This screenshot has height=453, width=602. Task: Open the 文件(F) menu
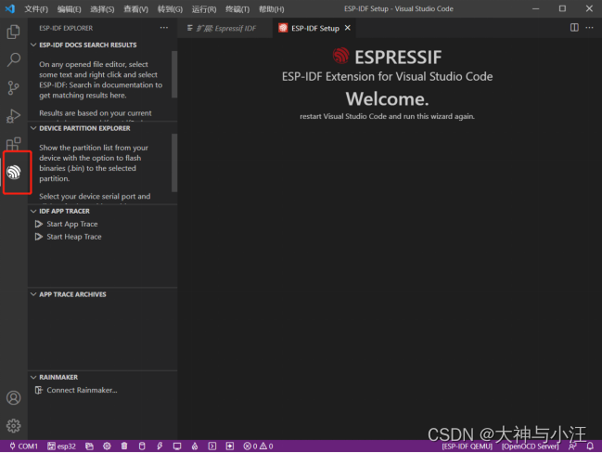(36, 9)
